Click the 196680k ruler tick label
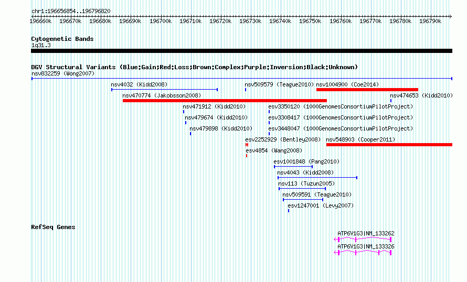 (100, 21)
